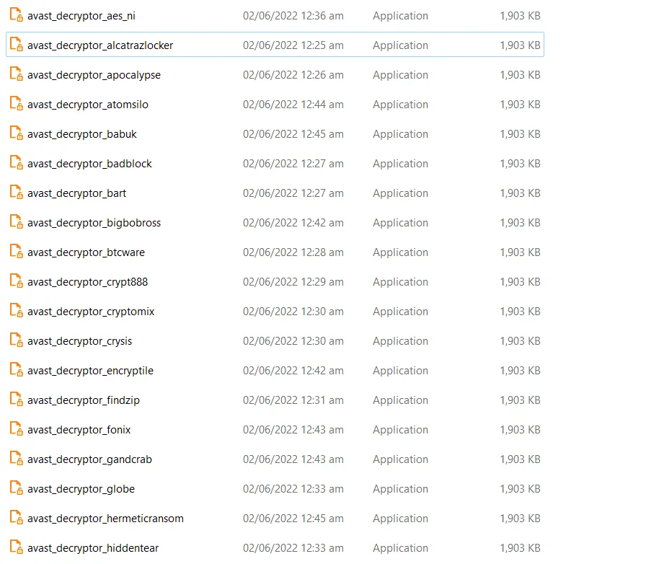This screenshot has height=564, width=664.
Task: Click the avast_decryptor_apocalypse file icon
Action: pyautogui.click(x=17, y=74)
